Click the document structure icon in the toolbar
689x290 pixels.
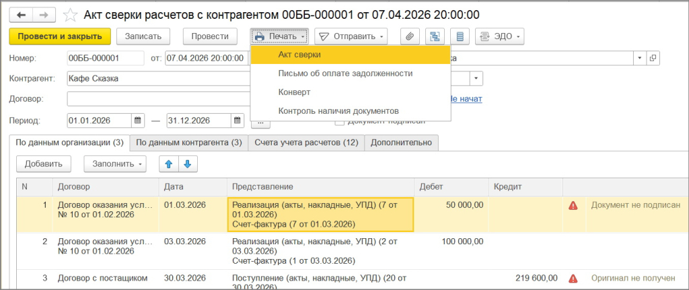point(434,36)
